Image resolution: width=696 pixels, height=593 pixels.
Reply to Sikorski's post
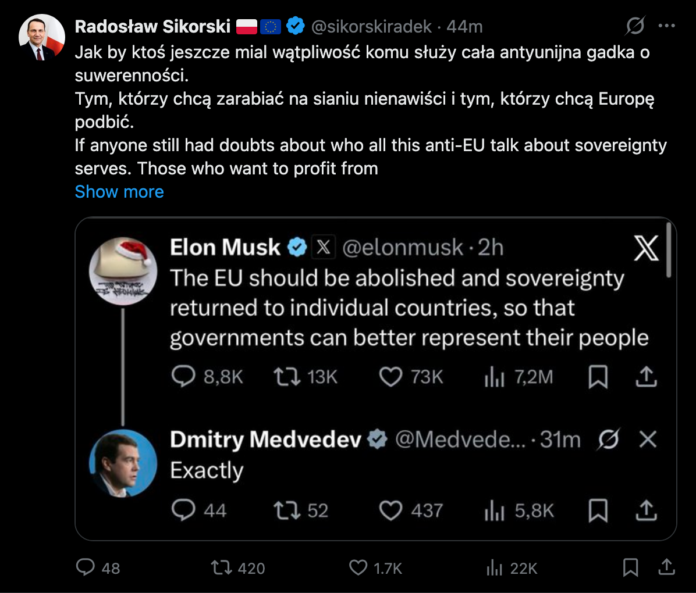click(x=86, y=567)
